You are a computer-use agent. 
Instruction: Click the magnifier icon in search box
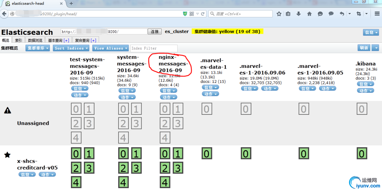point(212,14)
